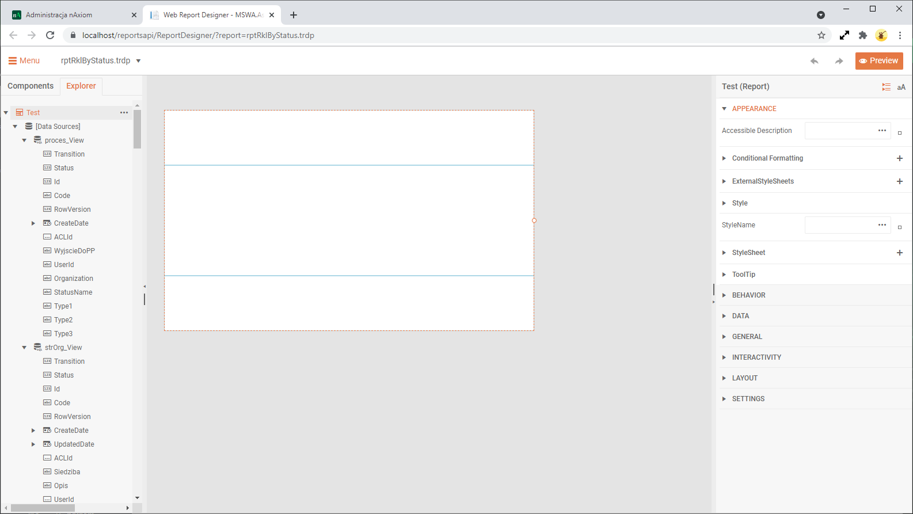Open the rptRklByStatus.trdp report dropdown
This screenshot has height=514, width=913.
click(138, 61)
